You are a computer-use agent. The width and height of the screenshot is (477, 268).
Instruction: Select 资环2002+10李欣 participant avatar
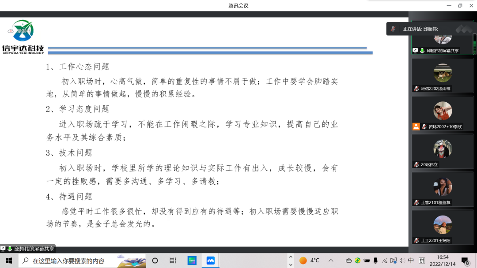(443, 111)
